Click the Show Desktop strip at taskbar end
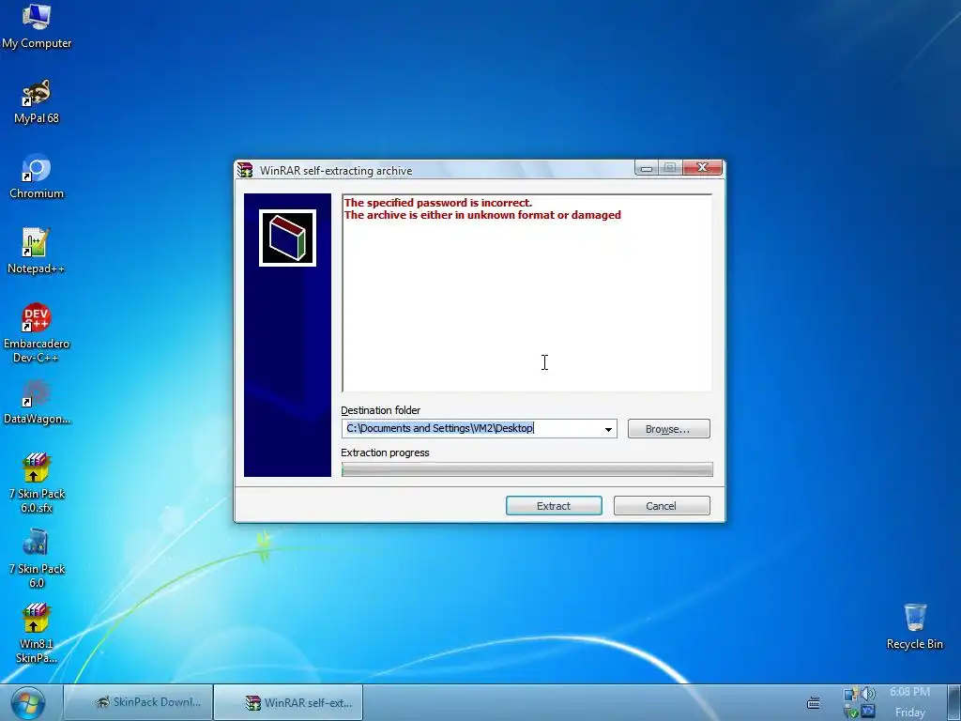 coord(953,702)
